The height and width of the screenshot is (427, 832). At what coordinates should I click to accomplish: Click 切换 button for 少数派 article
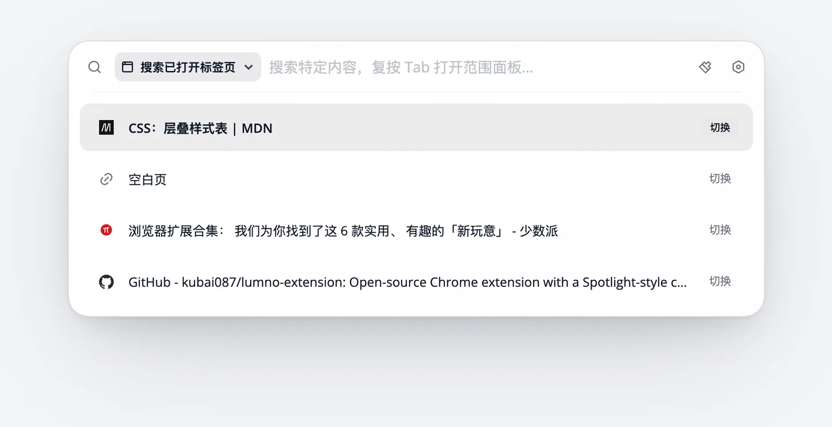(720, 230)
